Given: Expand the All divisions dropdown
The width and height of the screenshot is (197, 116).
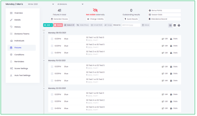Looking at the screenshot, I should pos(70,4).
